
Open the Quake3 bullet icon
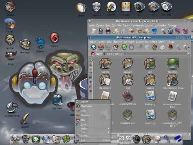pyautogui.click(x=25, y=119)
